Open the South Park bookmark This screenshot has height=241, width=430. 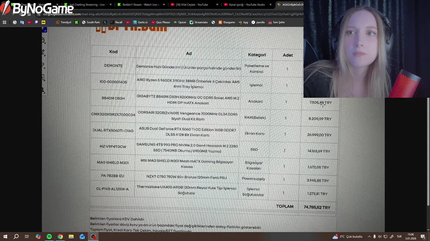click(x=91, y=22)
